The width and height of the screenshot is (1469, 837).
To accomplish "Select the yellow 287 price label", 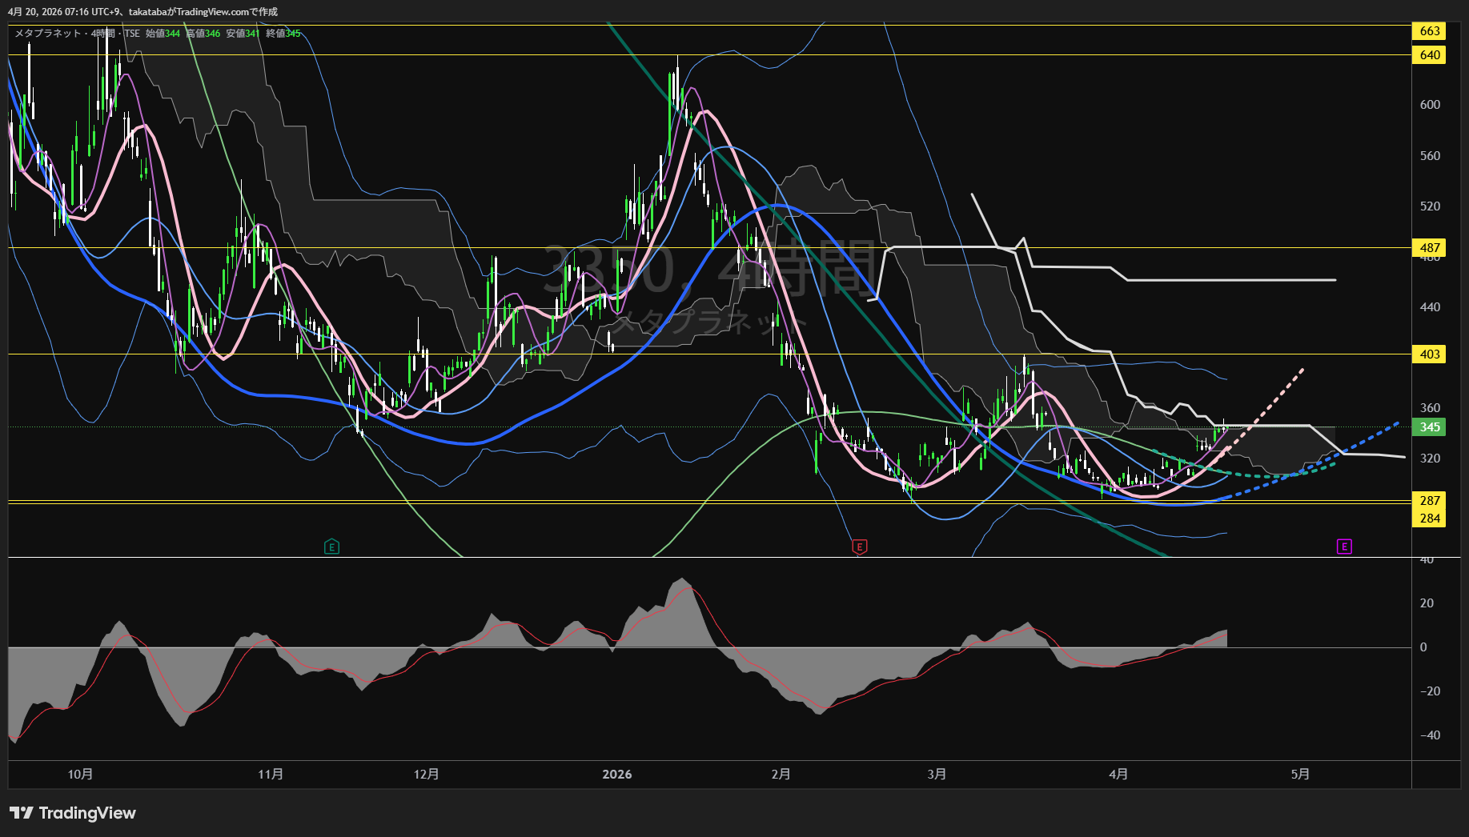I will [1429, 501].
